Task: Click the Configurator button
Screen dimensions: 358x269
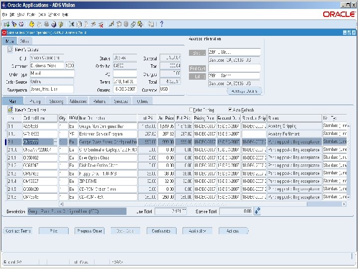Action: pyautogui.click(x=161, y=231)
